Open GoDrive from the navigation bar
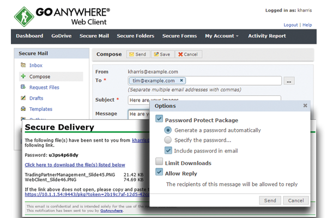 61,36
